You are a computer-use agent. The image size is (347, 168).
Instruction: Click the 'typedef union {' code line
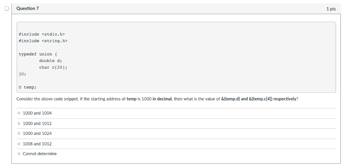click(x=38, y=54)
